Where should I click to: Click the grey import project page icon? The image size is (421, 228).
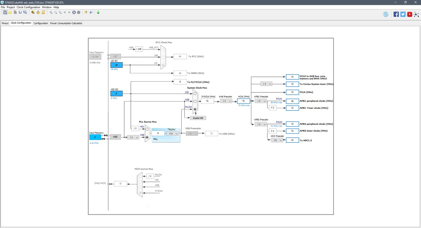coord(15,12)
